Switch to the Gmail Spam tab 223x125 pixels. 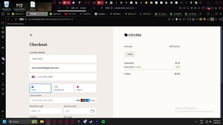(x=131, y=14)
